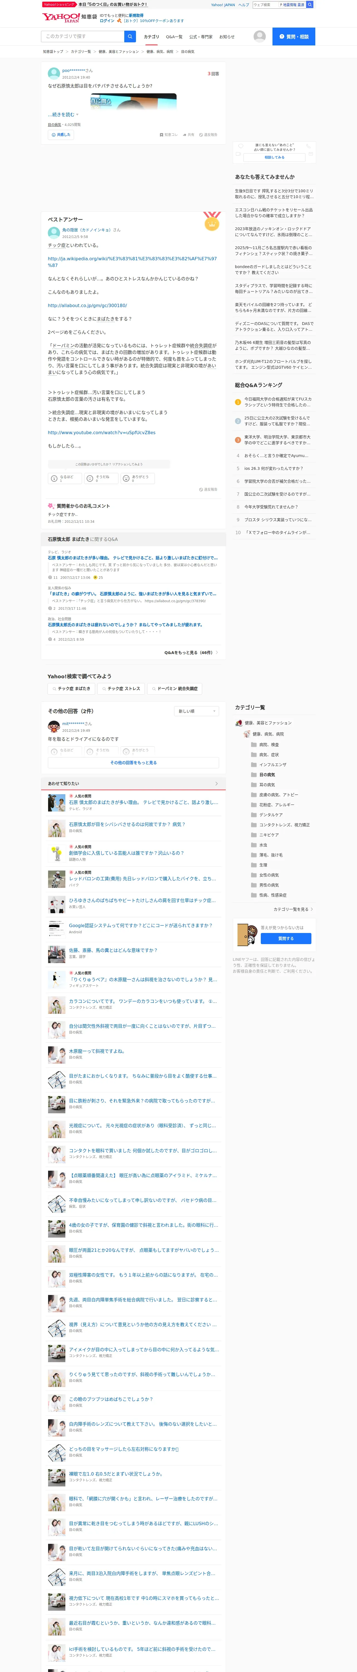The height and width of the screenshot is (1672, 357).
Task: Click folder icon beside 病院、検査
Action: coord(254,745)
